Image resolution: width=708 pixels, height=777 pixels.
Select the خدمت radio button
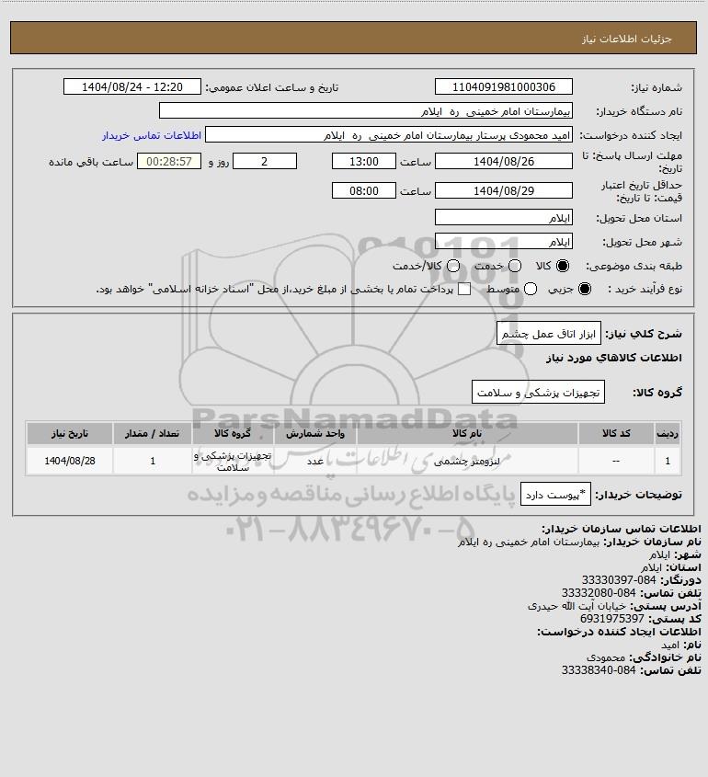pos(515,266)
